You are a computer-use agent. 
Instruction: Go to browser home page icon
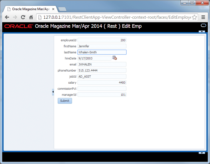click(31, 17)
